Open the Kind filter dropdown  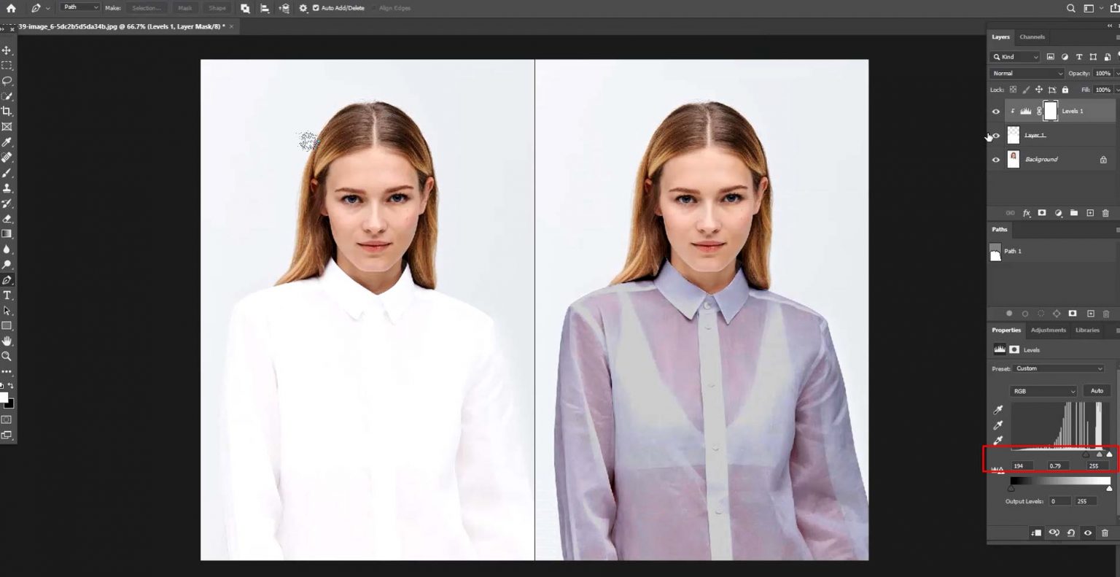[x=1015, y=56]
